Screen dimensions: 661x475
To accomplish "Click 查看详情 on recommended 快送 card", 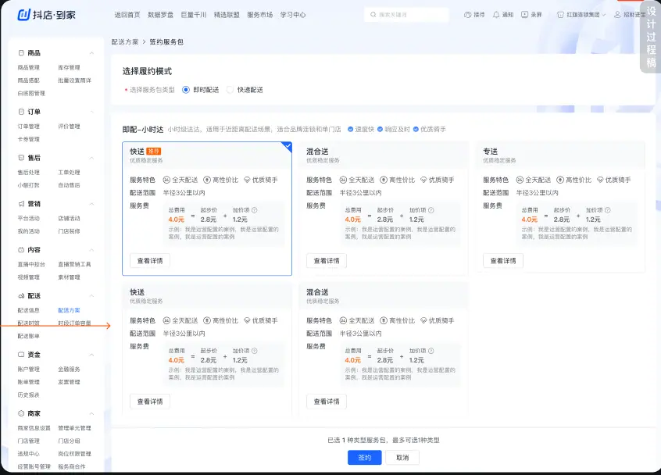I will pos(150,261).
